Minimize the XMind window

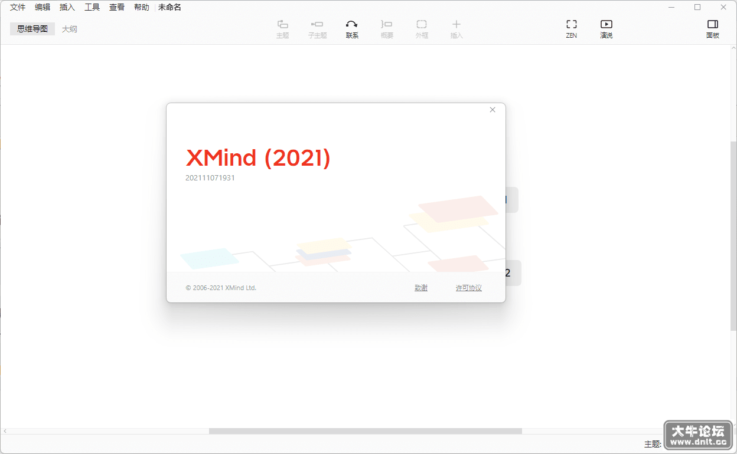pos(671,8)
